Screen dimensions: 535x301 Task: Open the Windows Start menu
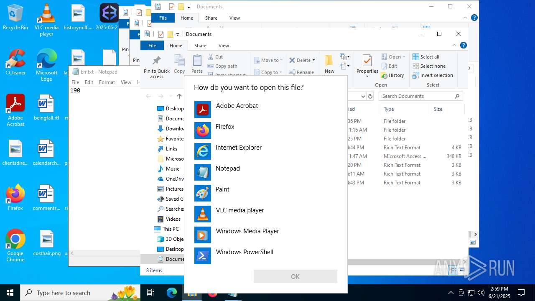coord(10,293)
